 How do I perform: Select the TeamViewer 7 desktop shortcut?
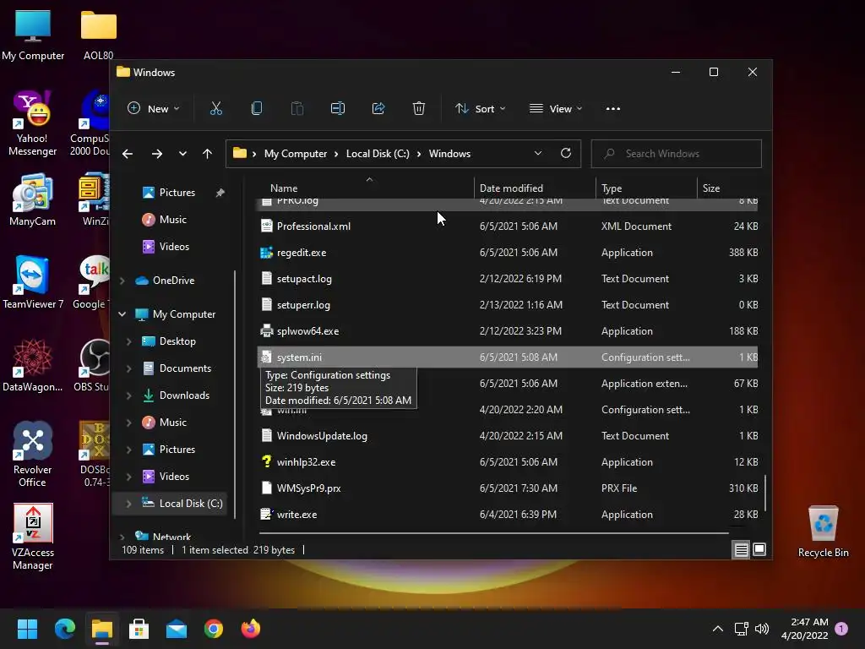[x=33, y=282]
